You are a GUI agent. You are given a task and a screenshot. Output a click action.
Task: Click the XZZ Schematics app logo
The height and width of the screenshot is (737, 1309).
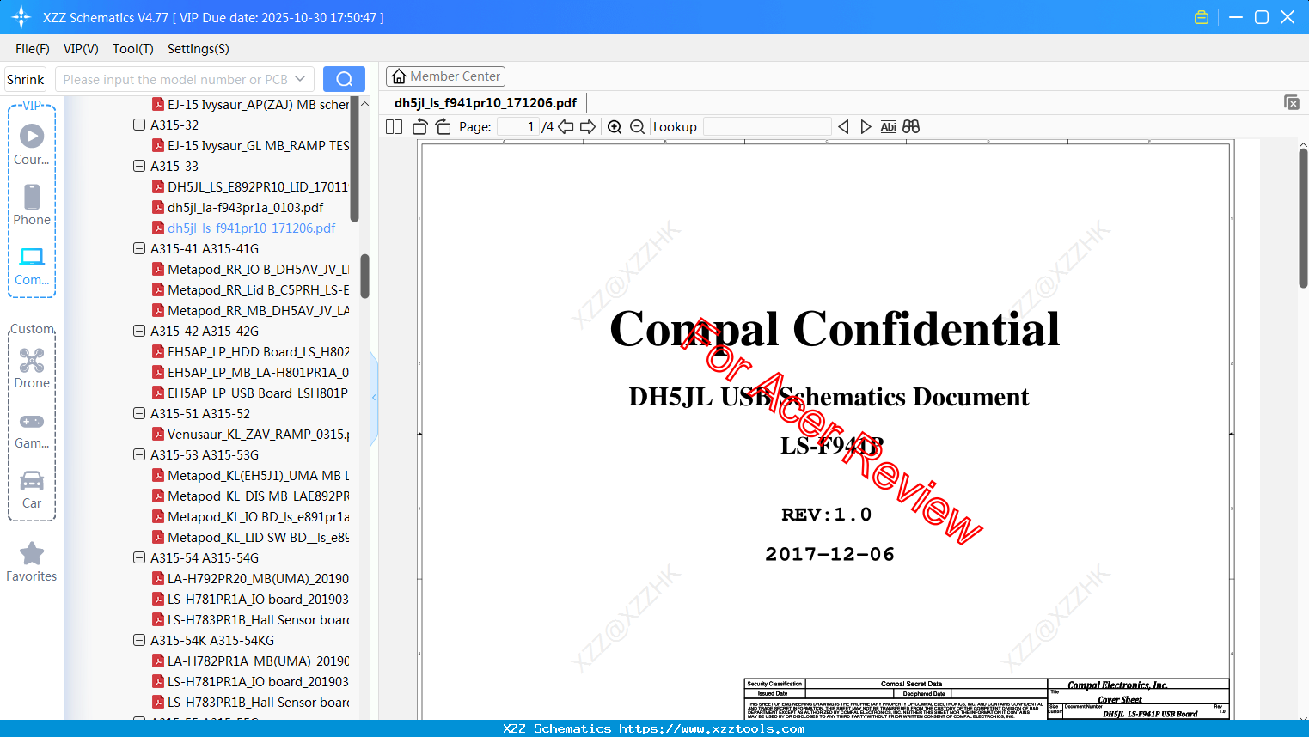[x=21, y=17]
